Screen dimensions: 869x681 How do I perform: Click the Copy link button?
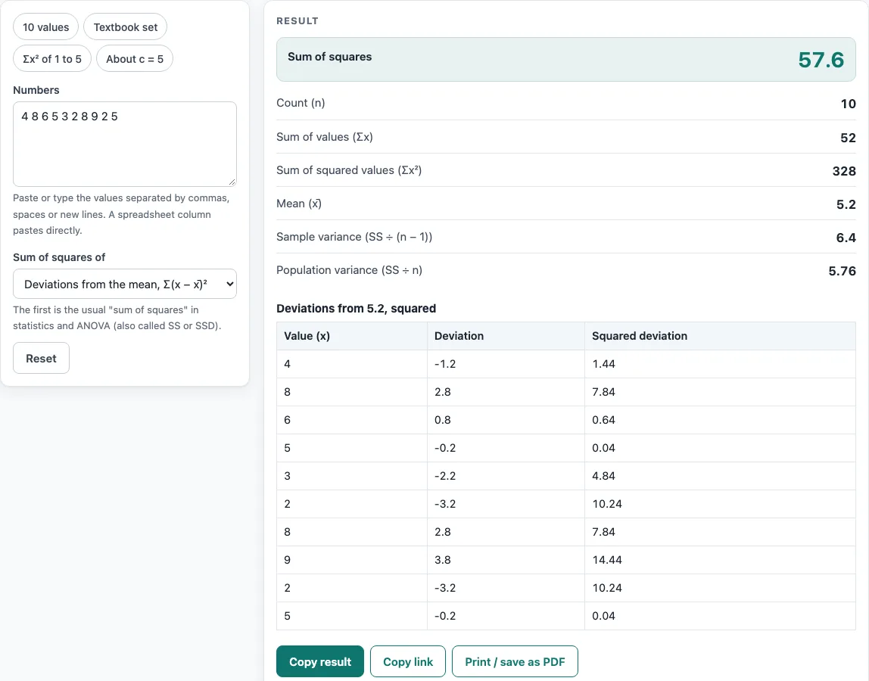tap(408, 661)
